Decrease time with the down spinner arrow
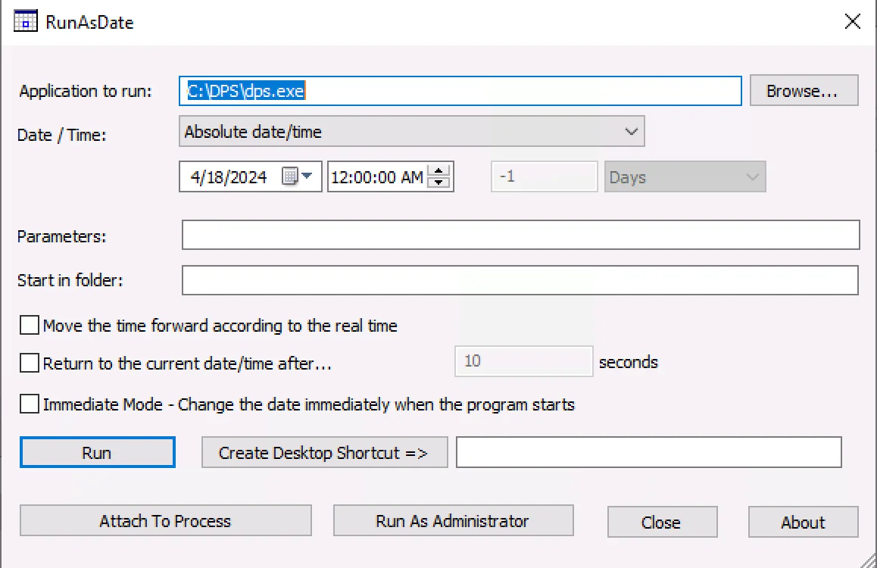 (439, 183)
